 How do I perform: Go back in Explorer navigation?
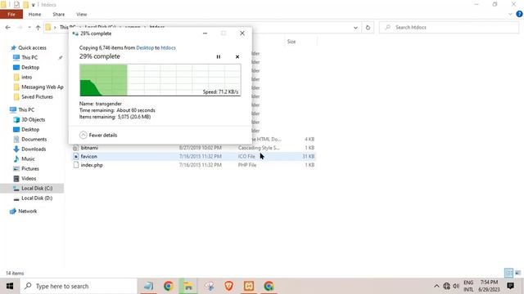(8, 27)
